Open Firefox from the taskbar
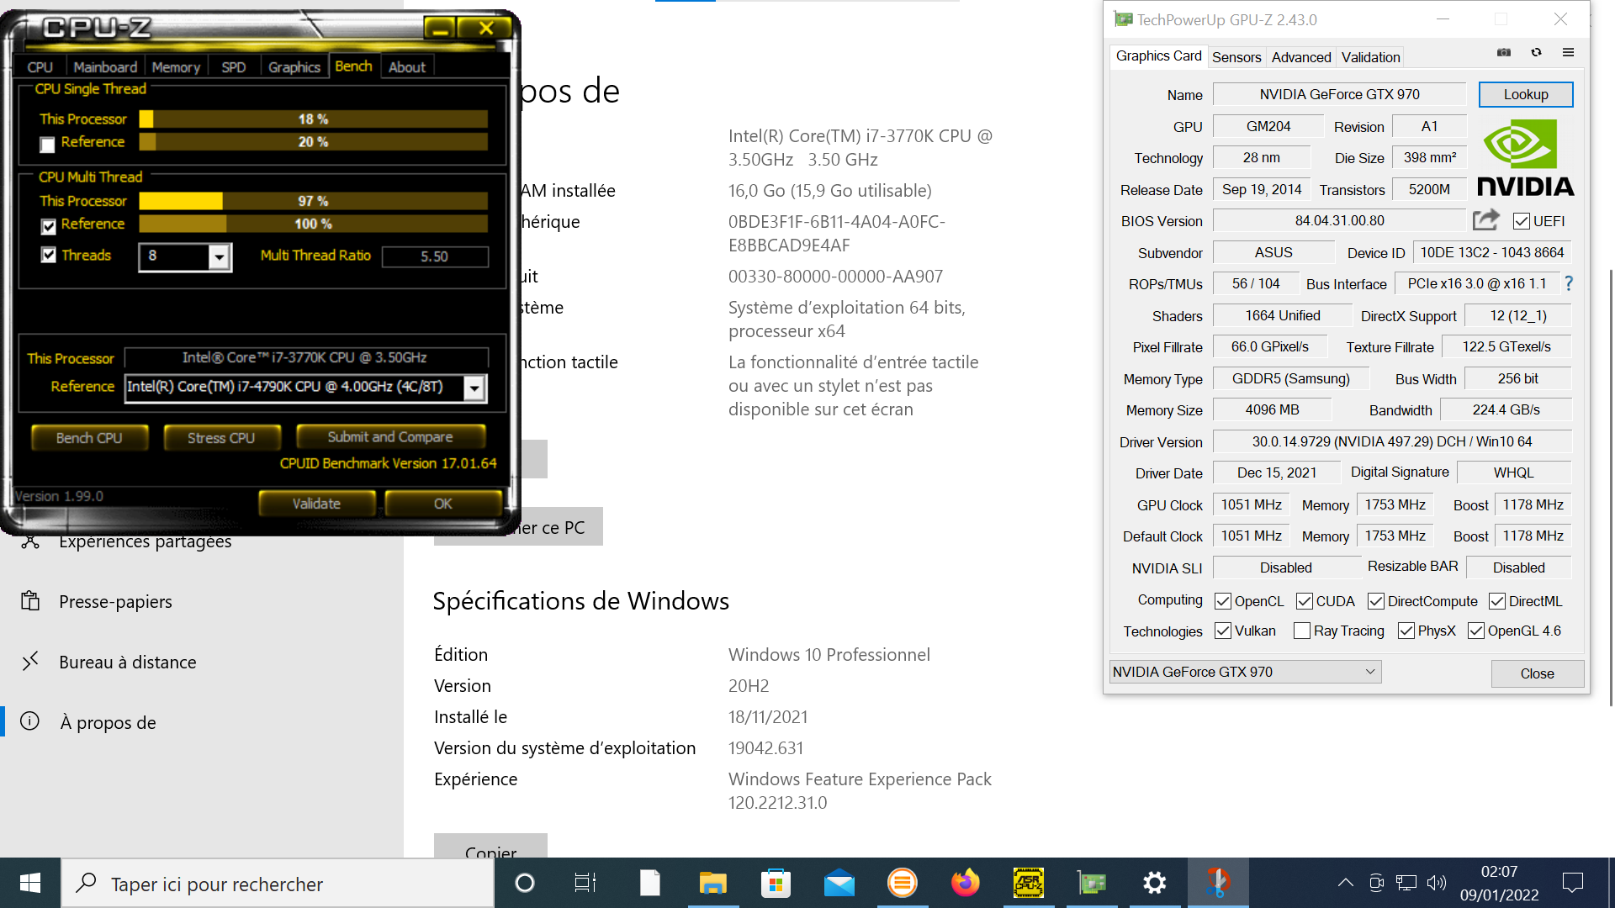Screen dimensions: 1615x908 [965, 883]
